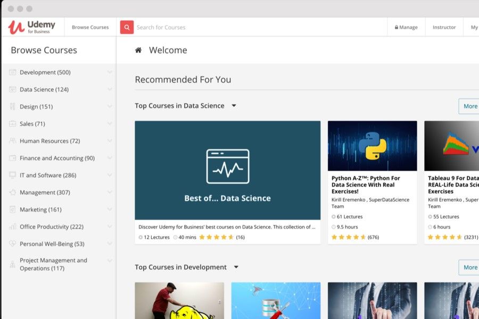
Task: Open the Python A-Z course thumbnail
Action: (x=372, y=145)
